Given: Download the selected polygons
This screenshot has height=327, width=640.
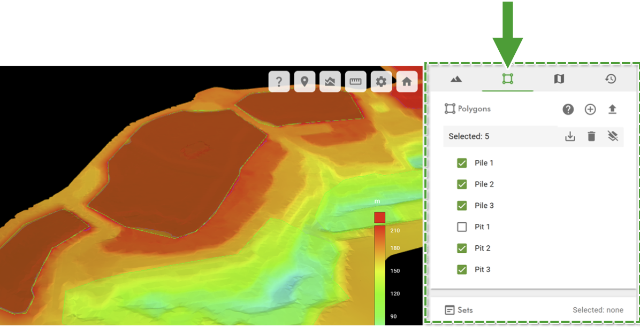Looking at the screenshot, I should click(570, 136).
